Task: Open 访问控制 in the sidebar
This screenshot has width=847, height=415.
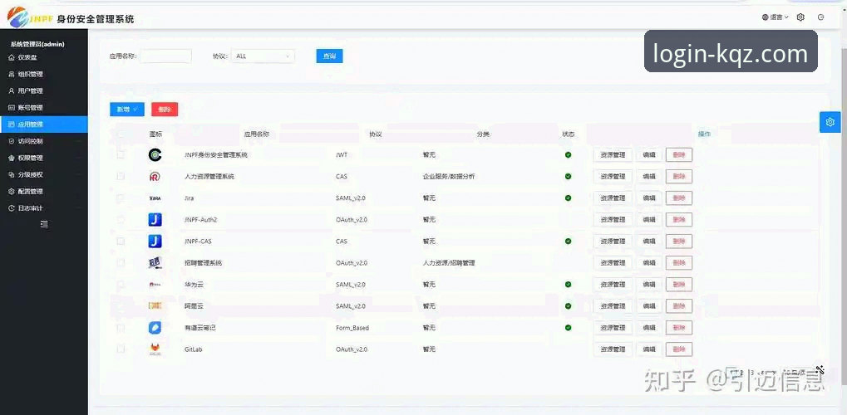Action: pos(44,141)
